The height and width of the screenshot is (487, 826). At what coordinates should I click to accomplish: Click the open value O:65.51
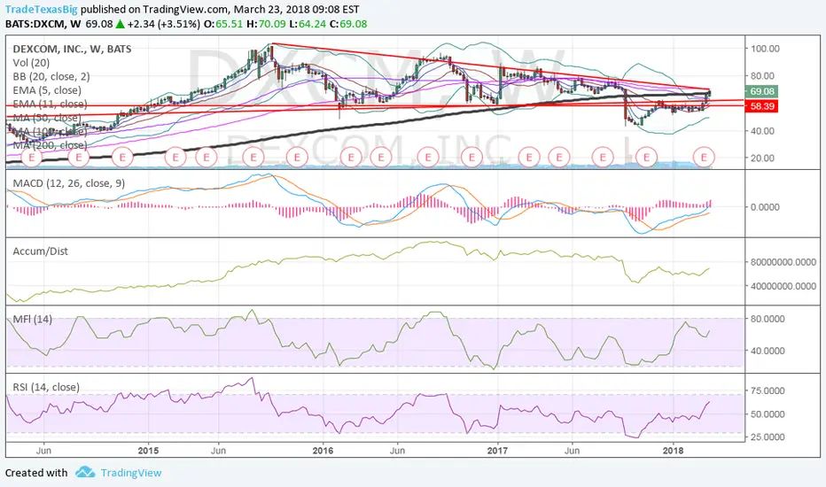click(x=222, y=24)
